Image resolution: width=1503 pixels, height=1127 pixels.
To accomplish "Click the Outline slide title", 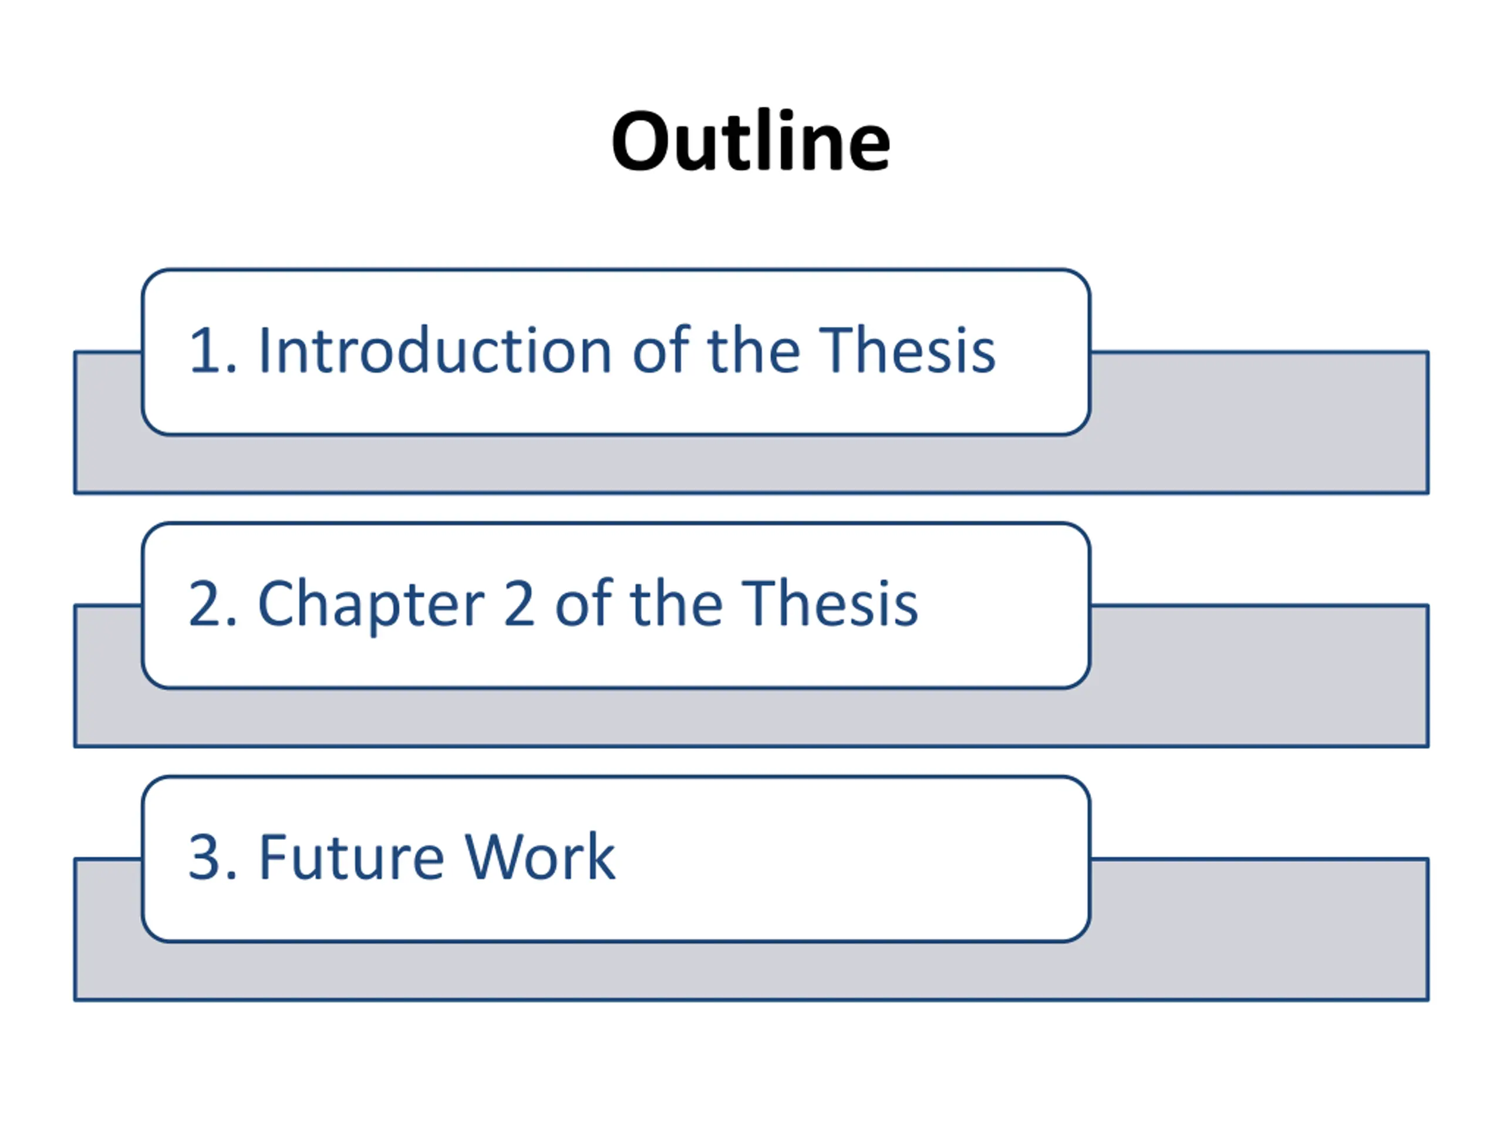I will (751, 141).
